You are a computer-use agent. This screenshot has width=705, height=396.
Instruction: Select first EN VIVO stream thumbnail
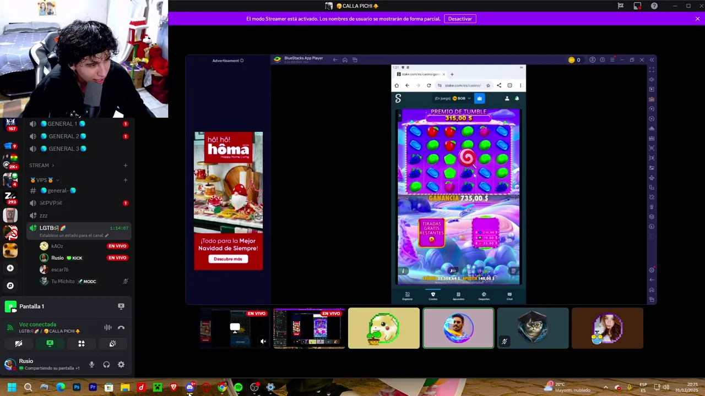(x=235, y=328)
